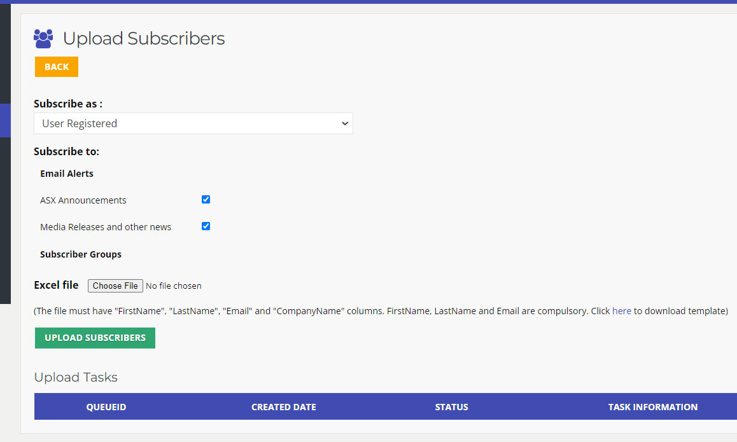The width and height of the screenshot is (737, 442).
Task: Click the highlighted blue item in the left sidebar
Action: click(x=5, y=121)
